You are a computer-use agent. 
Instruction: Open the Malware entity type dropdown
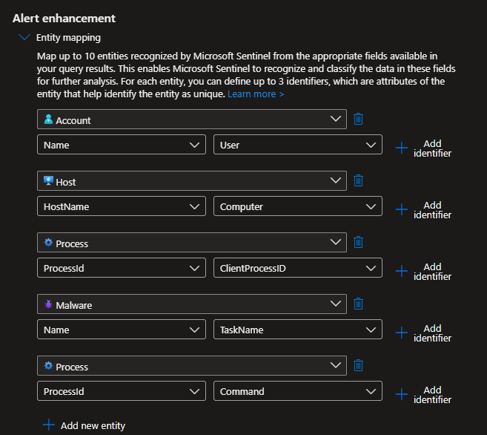pyautogui.click(x=191, y=304)
